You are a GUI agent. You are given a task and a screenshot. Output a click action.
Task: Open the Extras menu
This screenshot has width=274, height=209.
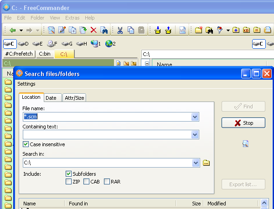tap(72, 18)
